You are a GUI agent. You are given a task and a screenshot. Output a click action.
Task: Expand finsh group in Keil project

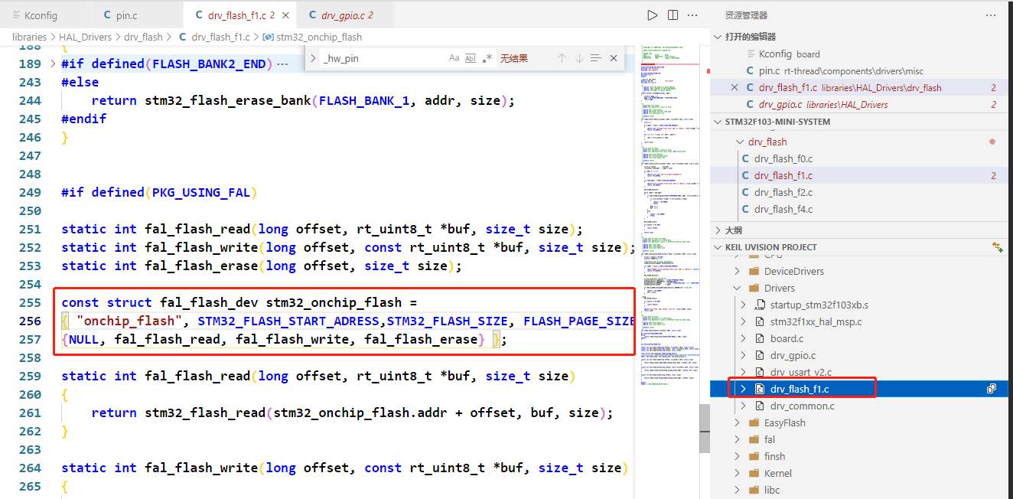(x=738, y=456)
